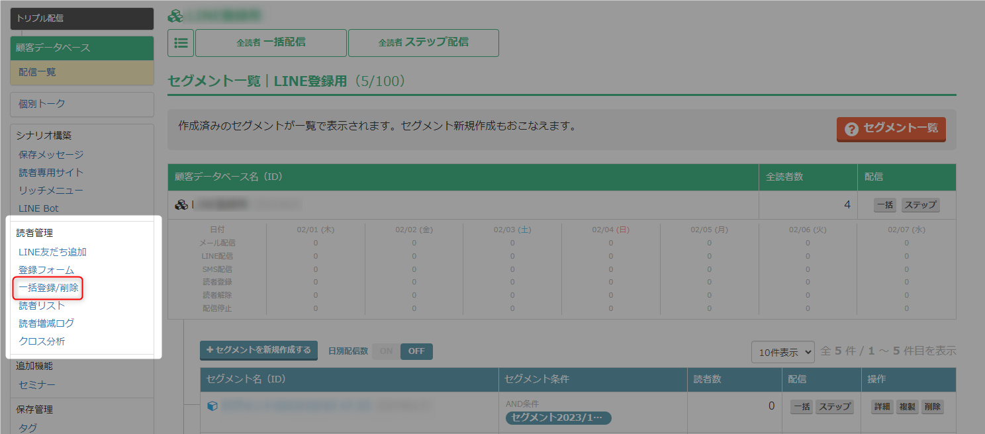This screenshot has width=985, height=434.
Task: Open 一括登録/削除 in the sidebar
Action: 48,288
